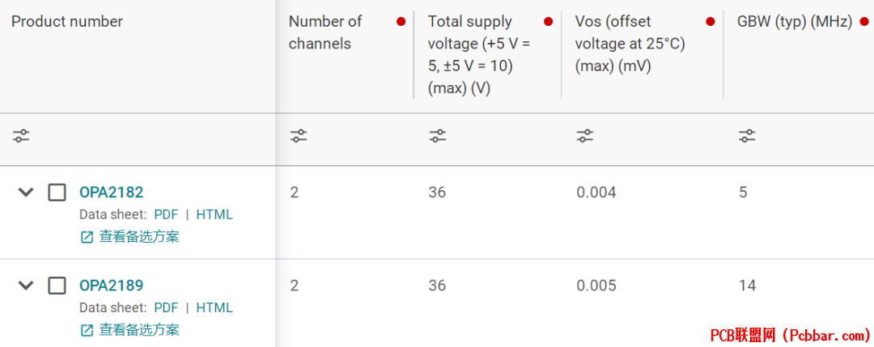
Task: Open the OPA2182 PDF data sheet
Action: [x=166, y=214]
